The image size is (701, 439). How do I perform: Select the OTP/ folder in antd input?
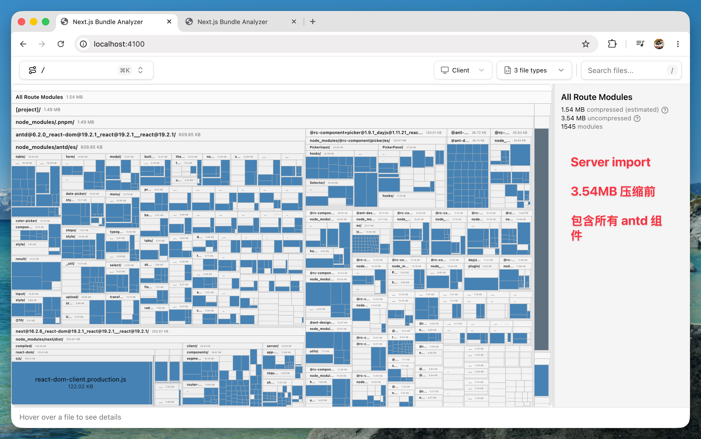(x=28, y=320)
